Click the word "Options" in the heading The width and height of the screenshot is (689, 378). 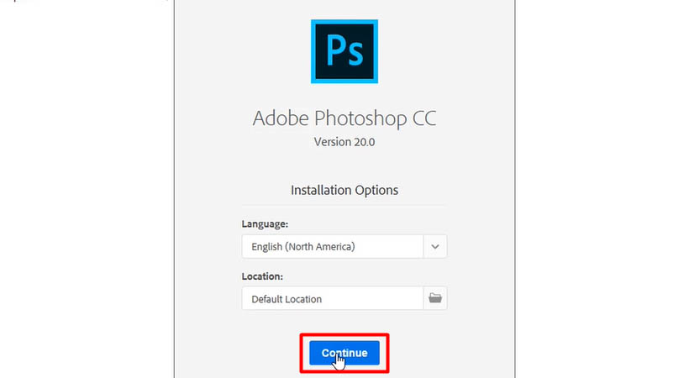pos(376,190)
